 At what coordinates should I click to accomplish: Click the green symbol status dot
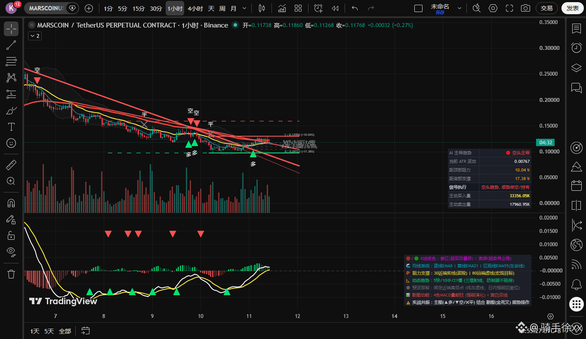[x=235, y=25]
